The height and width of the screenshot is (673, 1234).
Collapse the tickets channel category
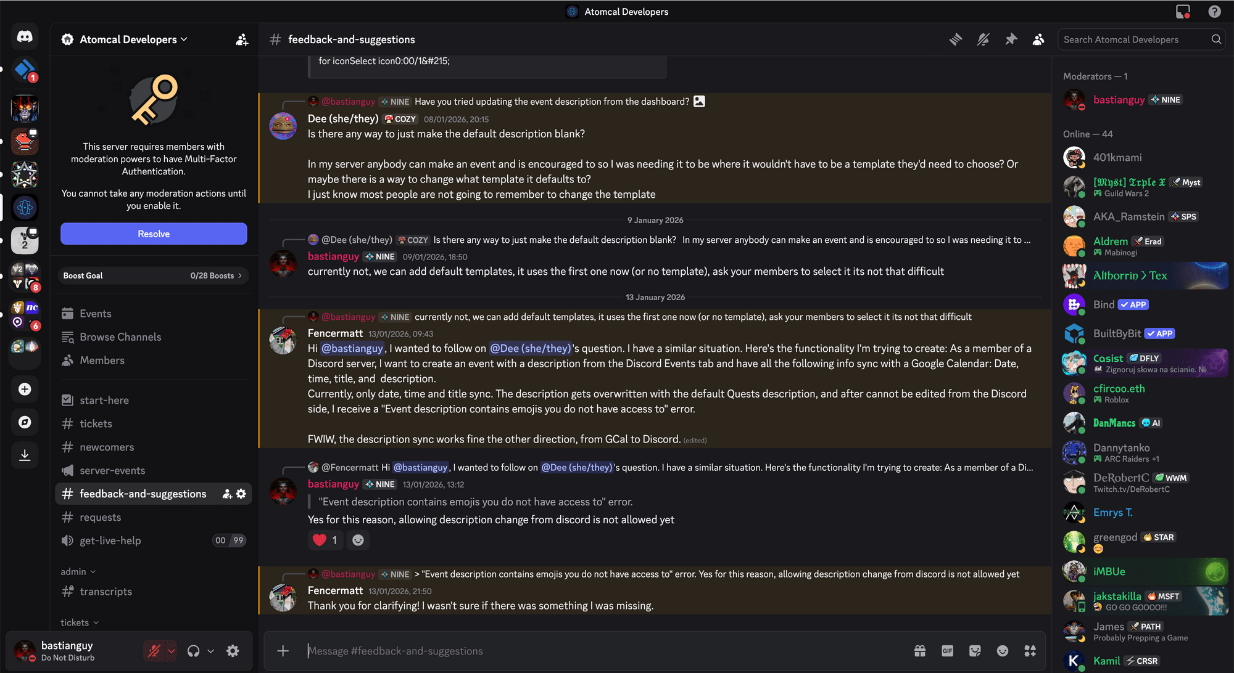(79, 622)
